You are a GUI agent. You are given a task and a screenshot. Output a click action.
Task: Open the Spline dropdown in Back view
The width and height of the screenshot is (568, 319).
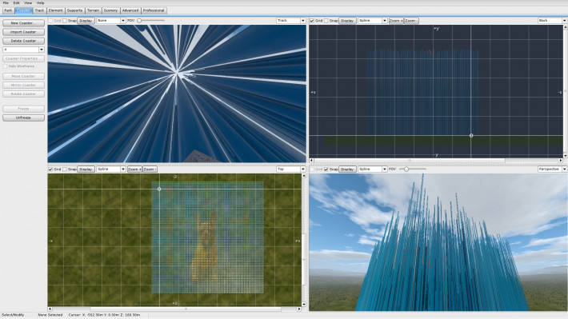tap(372, 21)
